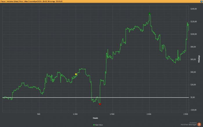Click the Winnings axis title
This screenshot has width=203, height=127.
pos(199,59)
